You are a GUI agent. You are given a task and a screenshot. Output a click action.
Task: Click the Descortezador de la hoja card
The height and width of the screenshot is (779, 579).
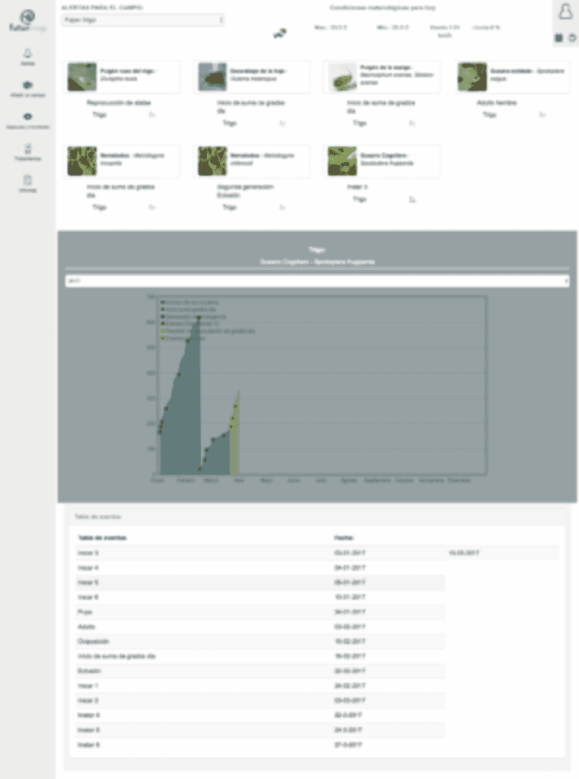click(252, 77)
